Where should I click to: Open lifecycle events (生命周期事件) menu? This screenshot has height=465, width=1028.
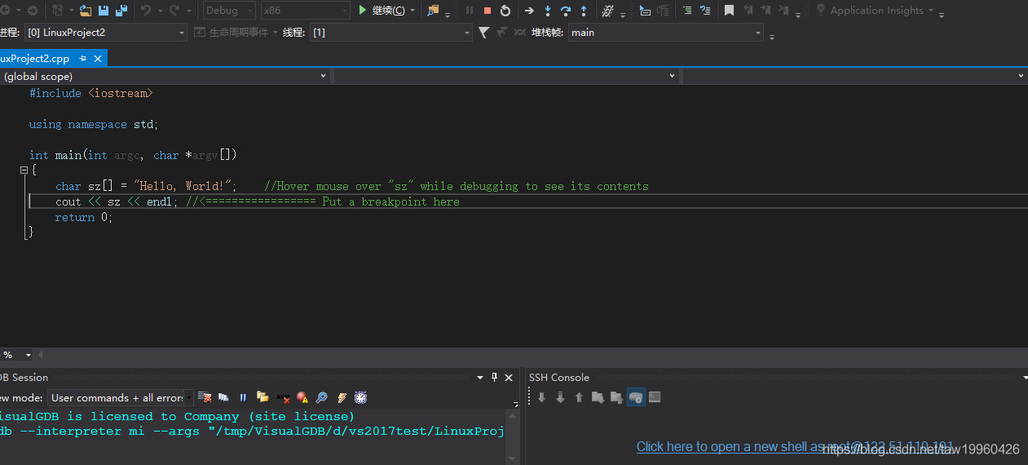pos(237,33)
